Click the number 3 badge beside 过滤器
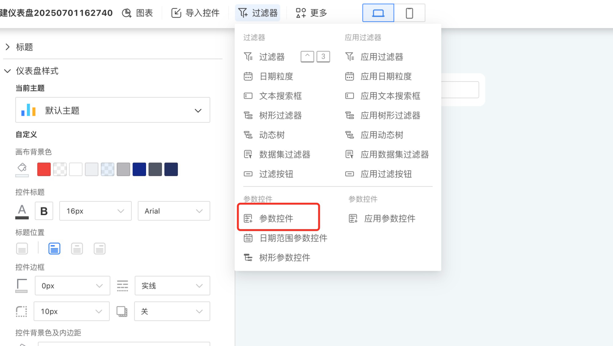Screen dimensions: 613x346 323,57
